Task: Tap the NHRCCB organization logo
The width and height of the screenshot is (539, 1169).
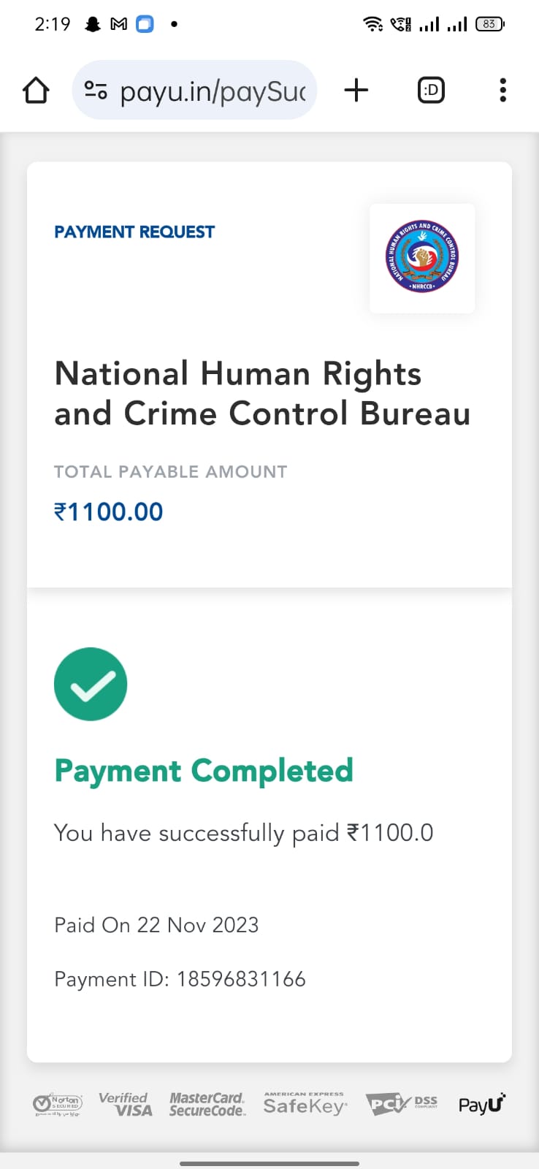Action: 422,257
